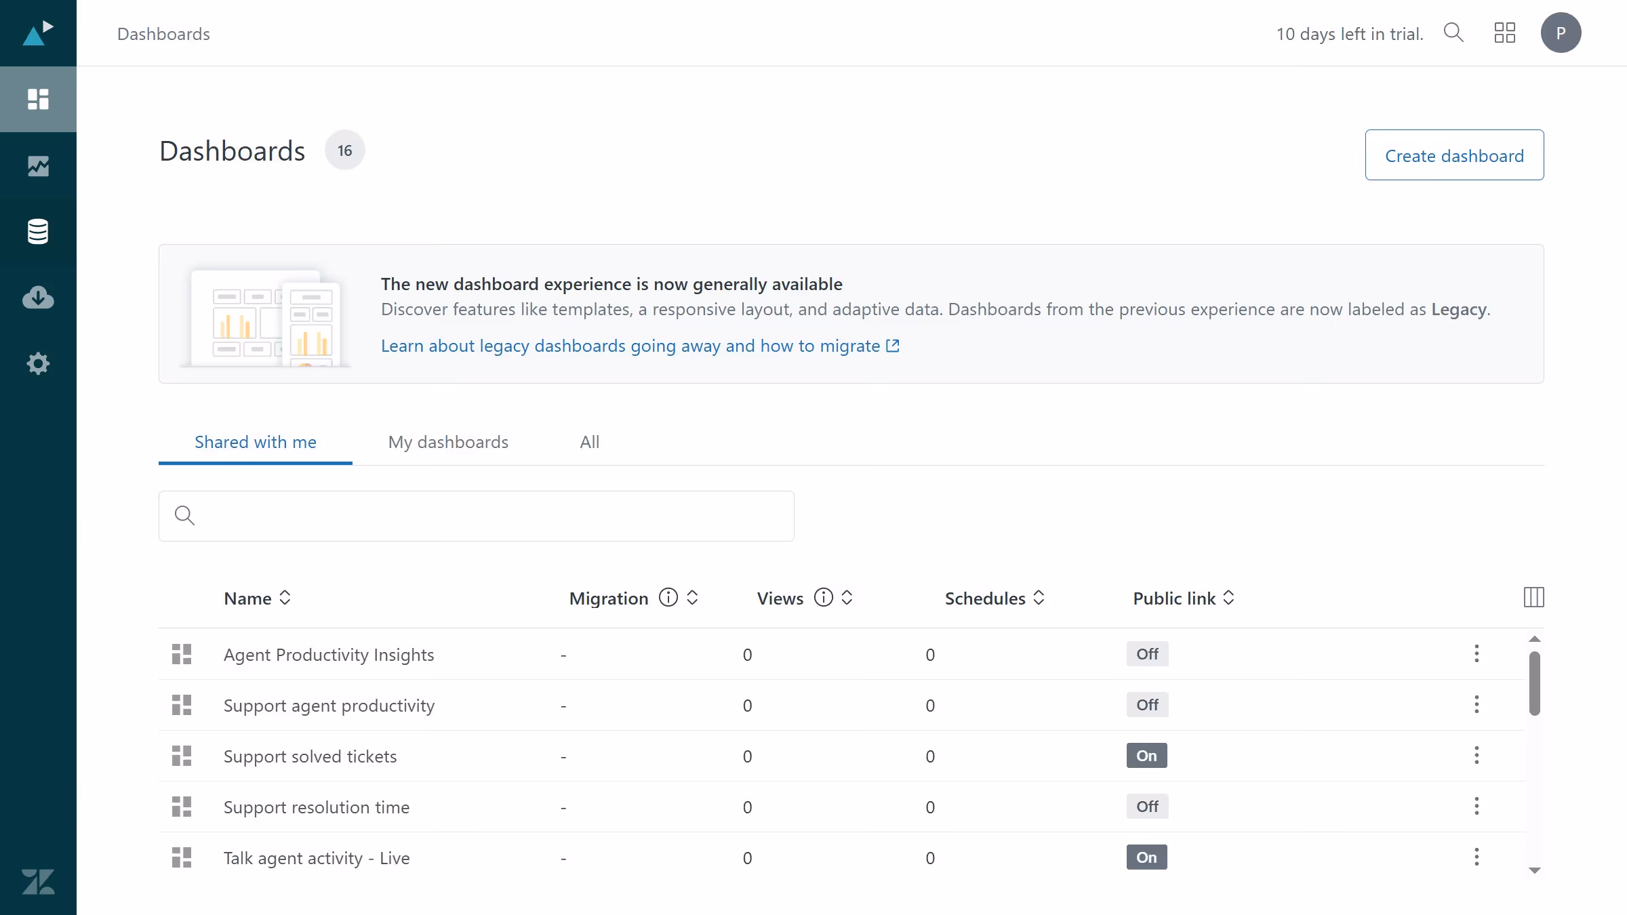
Task: Sort dashboards by Schedules column
Action: [1039, 598]
